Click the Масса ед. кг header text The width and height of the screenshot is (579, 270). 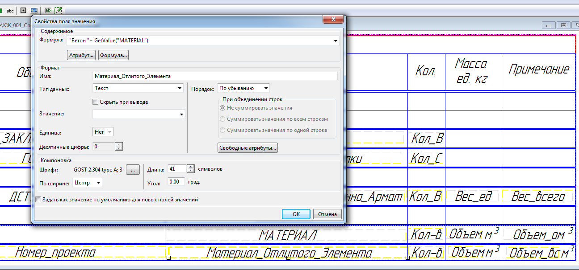pos(471,71)
